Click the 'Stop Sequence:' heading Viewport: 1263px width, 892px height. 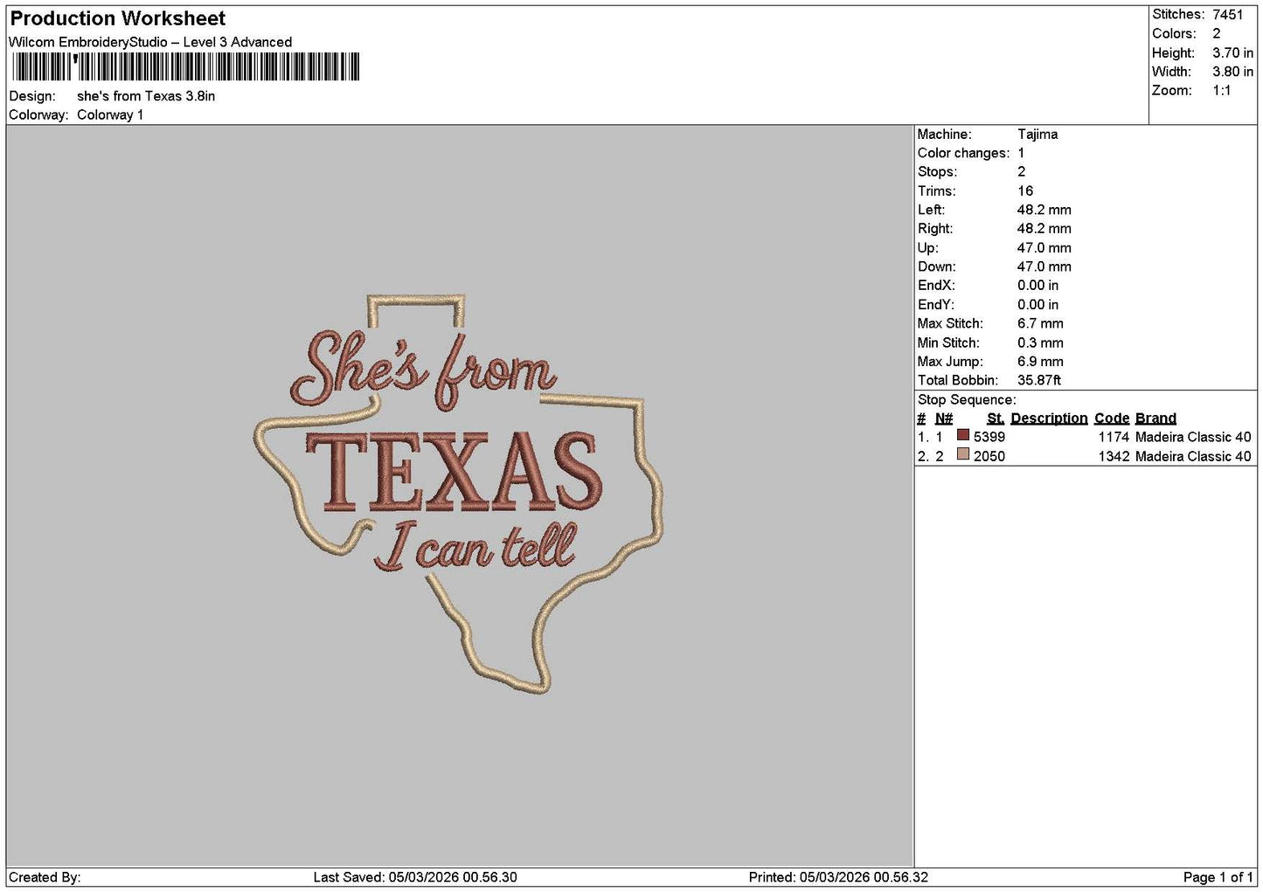[967, 400]
